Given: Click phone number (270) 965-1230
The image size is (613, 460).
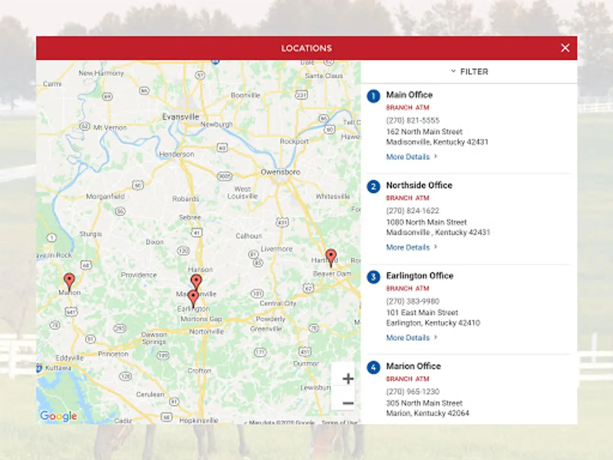Looking at the screenshot, I should pyautogui.click(x=413, y=392).
